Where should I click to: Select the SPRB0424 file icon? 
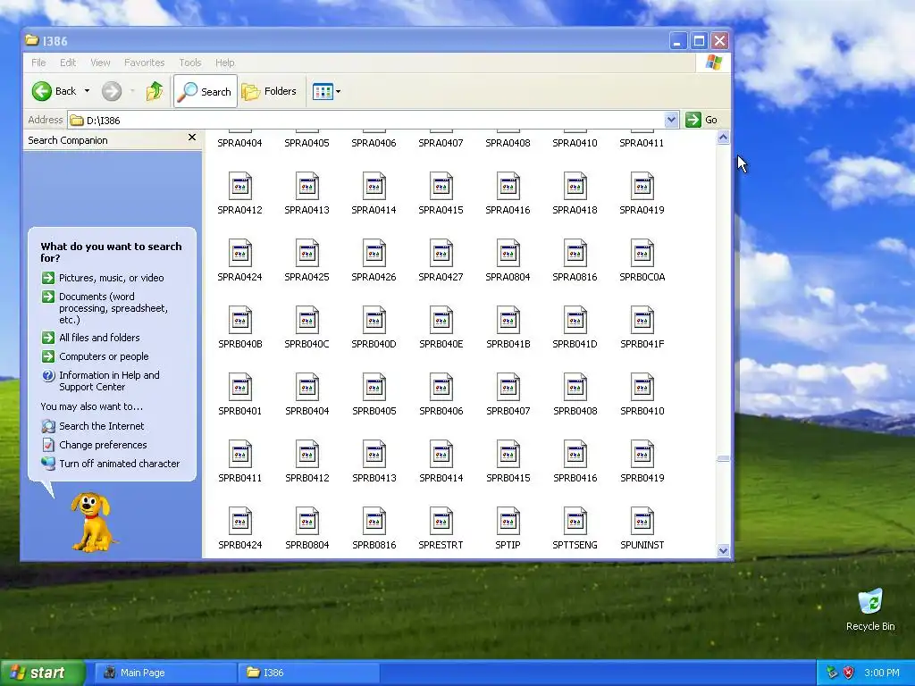239,522
